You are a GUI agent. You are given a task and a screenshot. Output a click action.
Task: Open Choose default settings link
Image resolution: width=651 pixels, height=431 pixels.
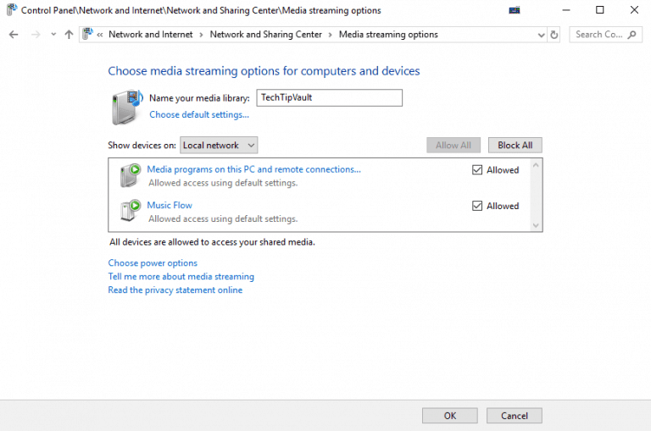[199, 114]
